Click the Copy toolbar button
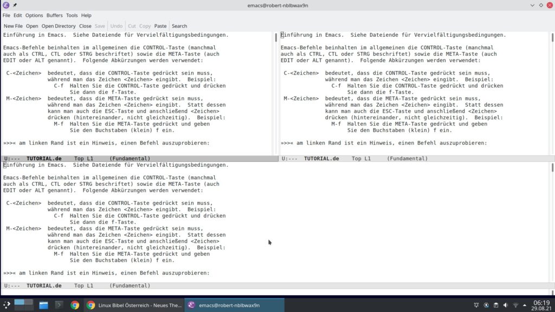Screen dimensions: 555x312 [145, 26]
